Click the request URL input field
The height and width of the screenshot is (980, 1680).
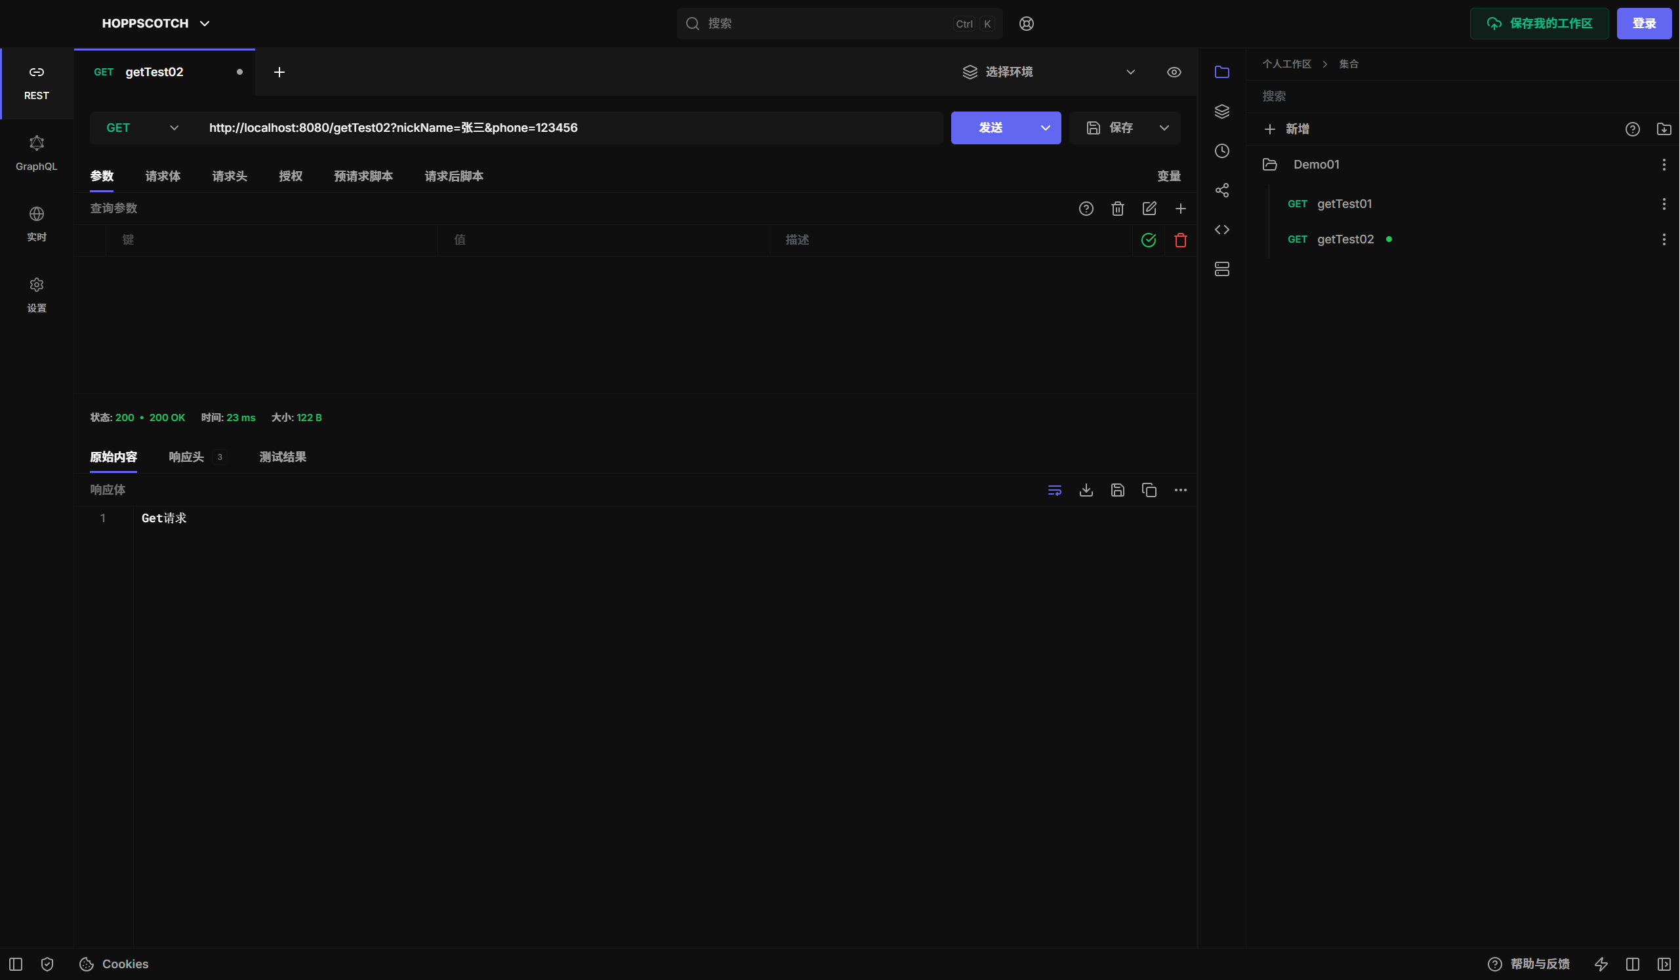(x=572, y=128)
